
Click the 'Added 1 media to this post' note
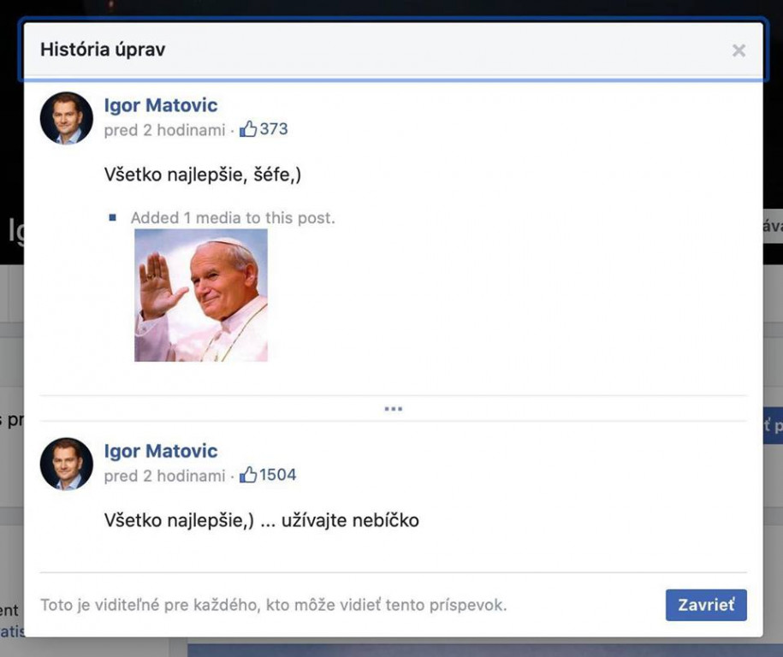pyautogui.click(x=232, y=218)
